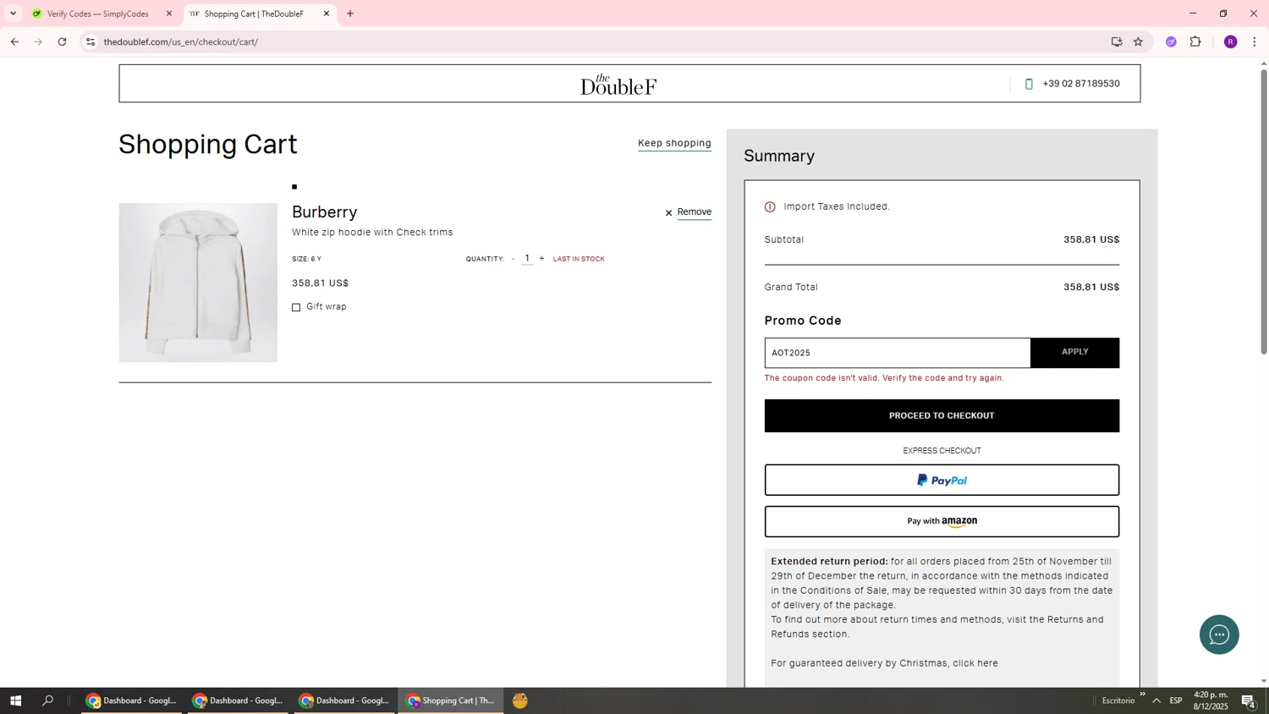Click the Escritorio toolbar label
This screenshot has height=714, width=1269.
click(1118, 700)
